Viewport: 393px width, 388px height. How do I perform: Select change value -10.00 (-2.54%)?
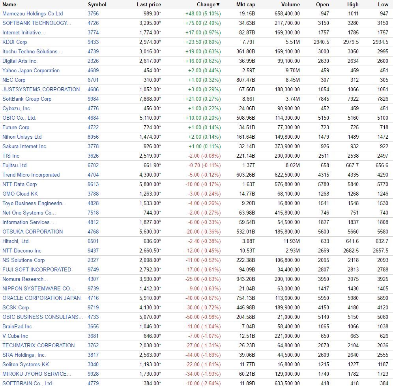click(x=203, y=384)
